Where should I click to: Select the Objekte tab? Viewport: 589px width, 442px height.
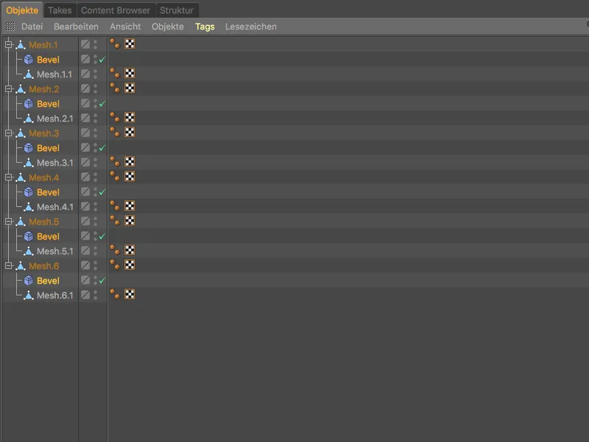[x=22, y=10]
